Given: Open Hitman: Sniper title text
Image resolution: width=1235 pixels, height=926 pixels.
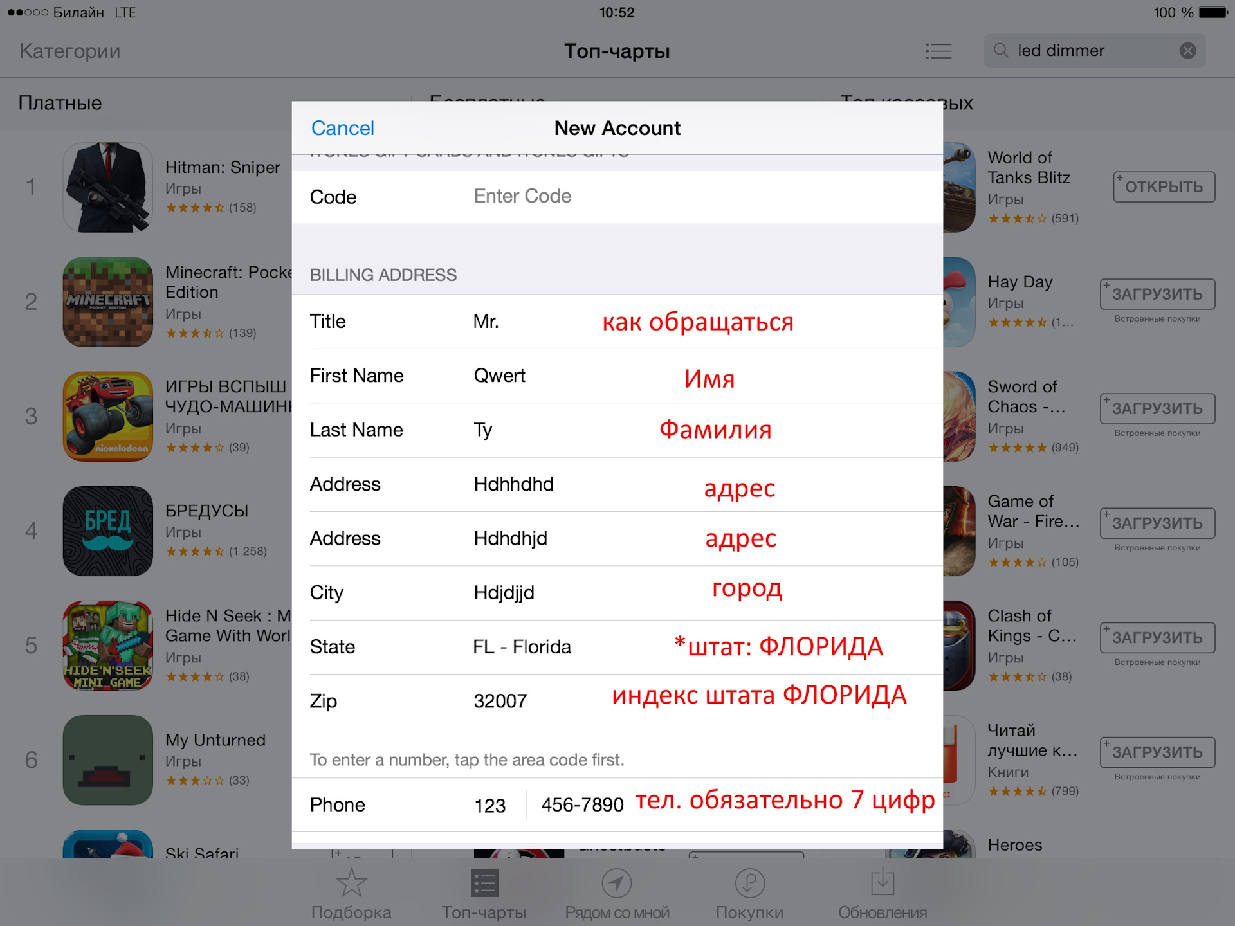Looking at the screenshot, I should [223, 167].
